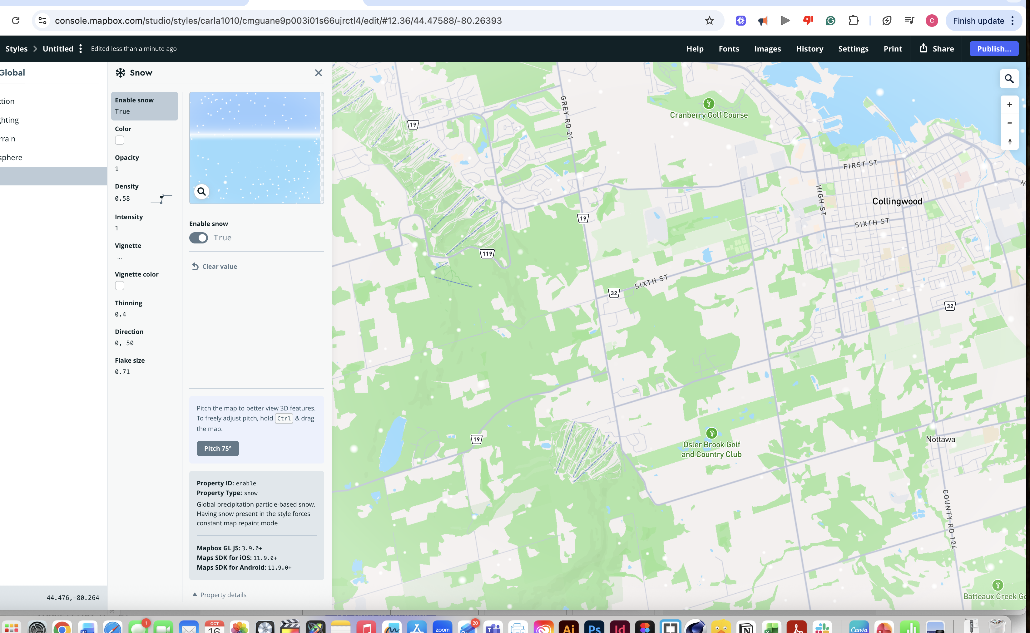Zoom out with the map minus button

1009,123
